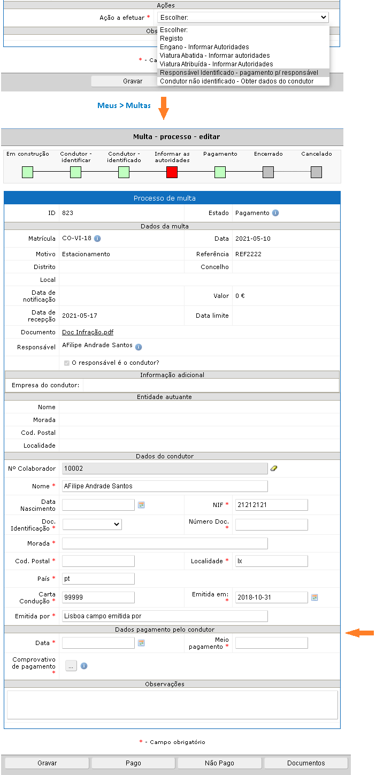Open calendar picker for payment Data
This screenshot has width=376, height=775.
141,643
